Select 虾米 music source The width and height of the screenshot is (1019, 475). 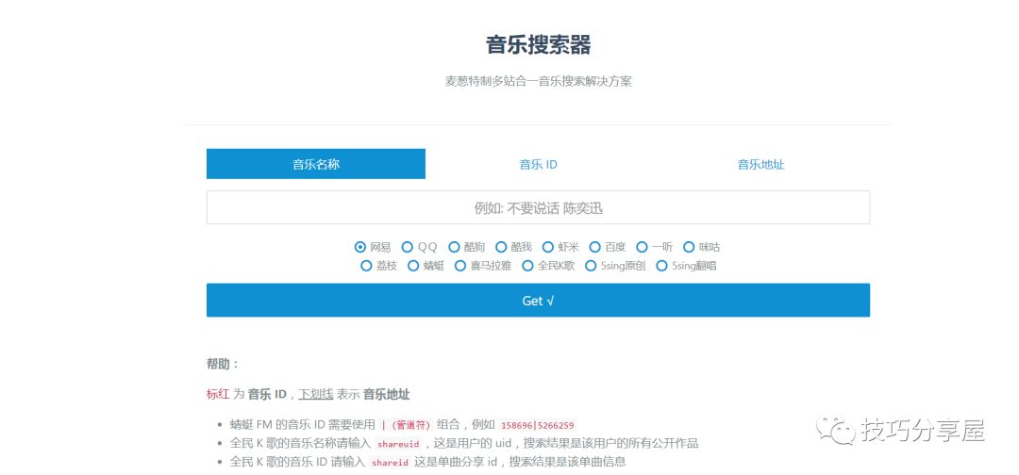548,247
